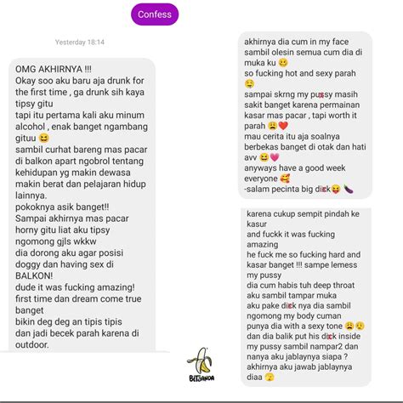Click the hearts-face emoji after "everyone"
The height and width of the screenshot is (403, 403).
click(x=285, y=179)
